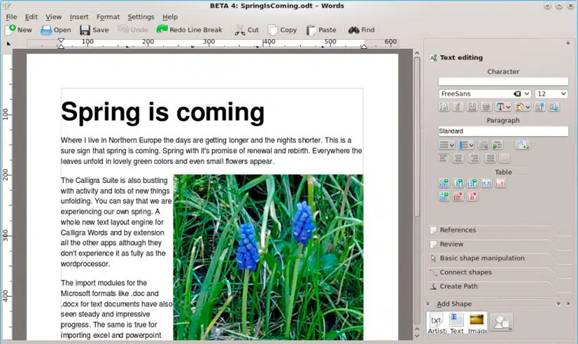Click the Delete column icon in the Table section
578x344 pixels.
point(472,197)
